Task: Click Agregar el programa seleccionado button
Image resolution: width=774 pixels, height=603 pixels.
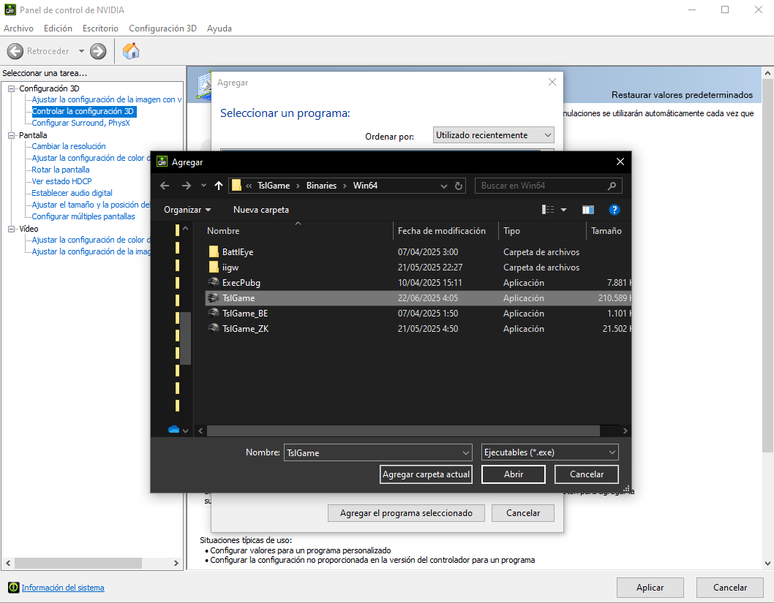Action: click(x=406, y=513)
